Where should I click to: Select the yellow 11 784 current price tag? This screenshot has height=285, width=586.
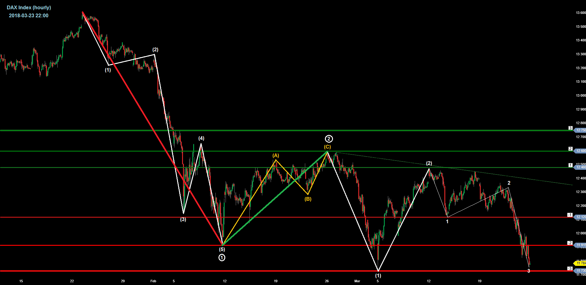[580, 263]
